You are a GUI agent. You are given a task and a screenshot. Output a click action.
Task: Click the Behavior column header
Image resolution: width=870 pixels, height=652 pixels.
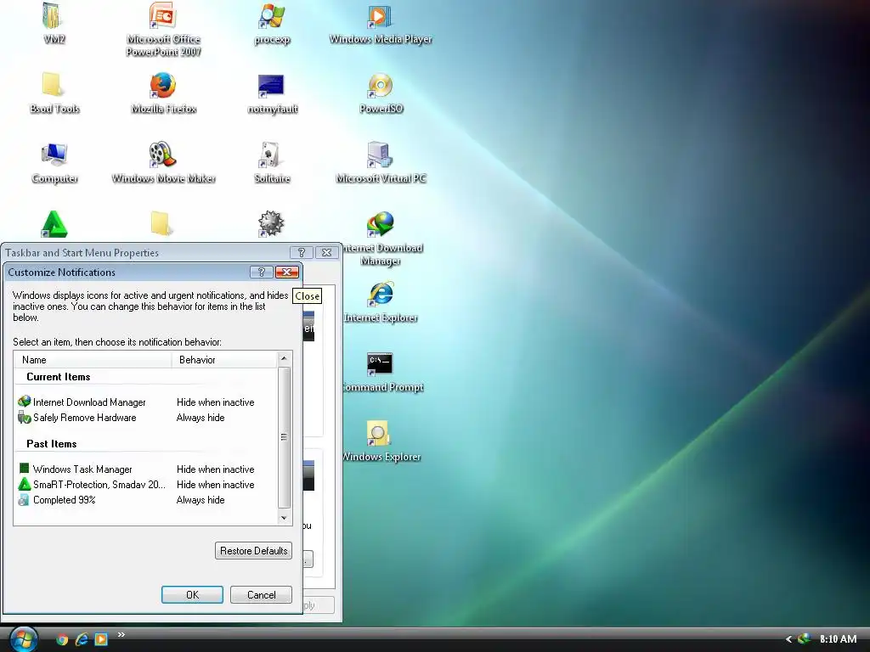(223, 360)
